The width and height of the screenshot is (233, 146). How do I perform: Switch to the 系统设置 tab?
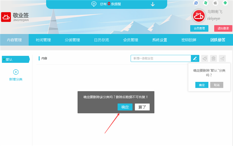click(159, 40)
